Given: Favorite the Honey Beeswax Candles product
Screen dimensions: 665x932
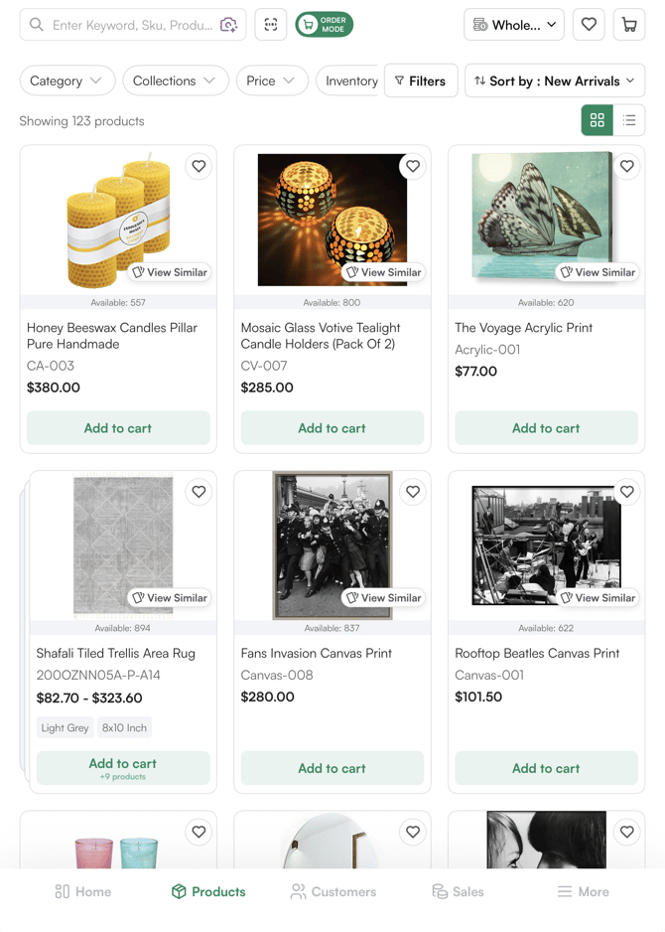Looking at the screenshot, I should click(199, 167).
